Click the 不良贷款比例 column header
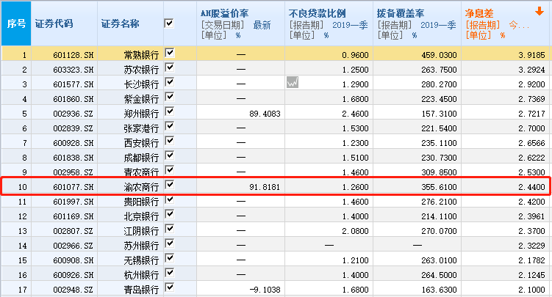This screenshot has width=552, height=297. pos(329,23)
